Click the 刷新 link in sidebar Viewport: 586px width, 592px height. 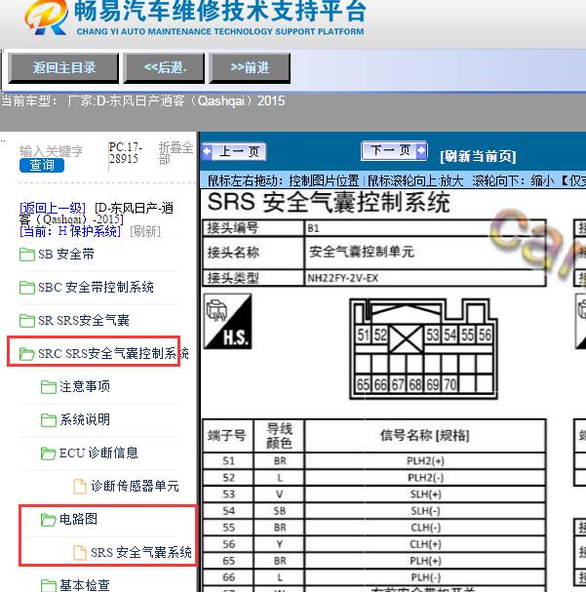tap(145, 231)
